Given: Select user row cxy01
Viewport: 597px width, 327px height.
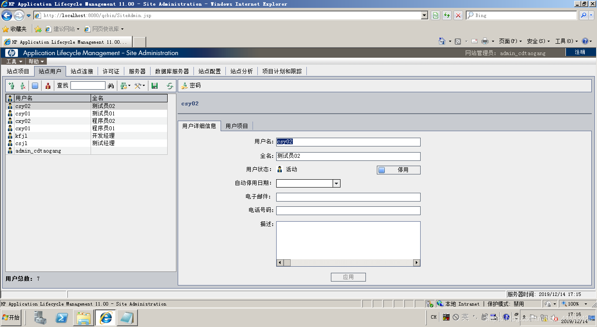Looking at the screenshot, I should [x=87, y=129].
